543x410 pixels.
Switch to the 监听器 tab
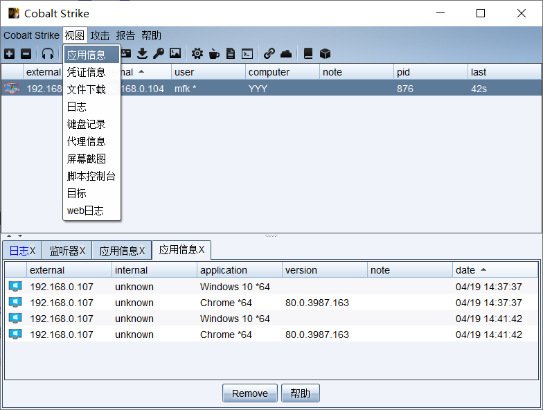(x=67, y=251)
